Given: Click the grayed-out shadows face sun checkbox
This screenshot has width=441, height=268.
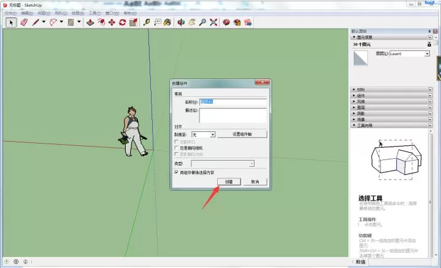Looking at the screenshot, I should 177,154.
